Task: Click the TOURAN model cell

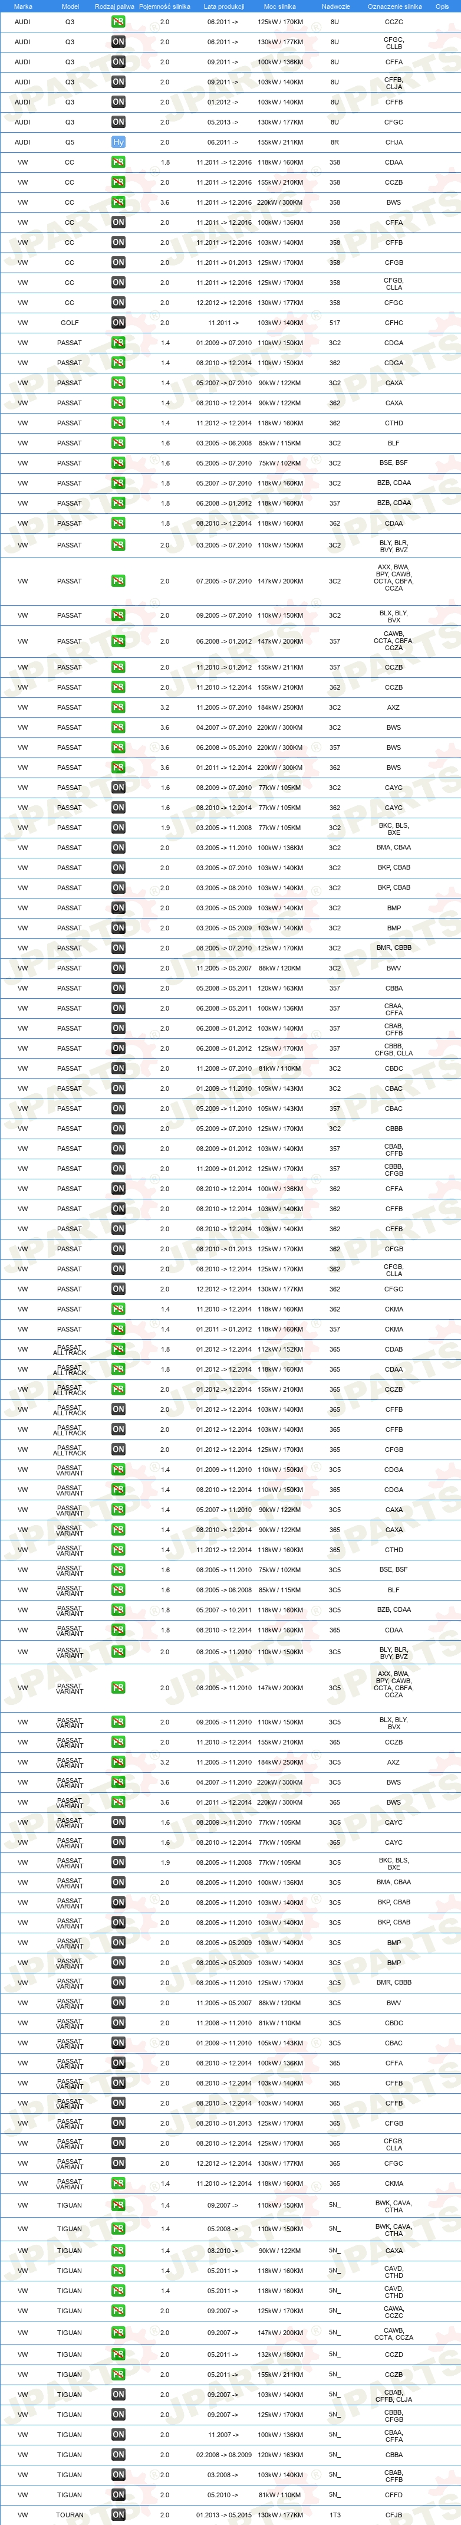Action: click(70, 2515)
